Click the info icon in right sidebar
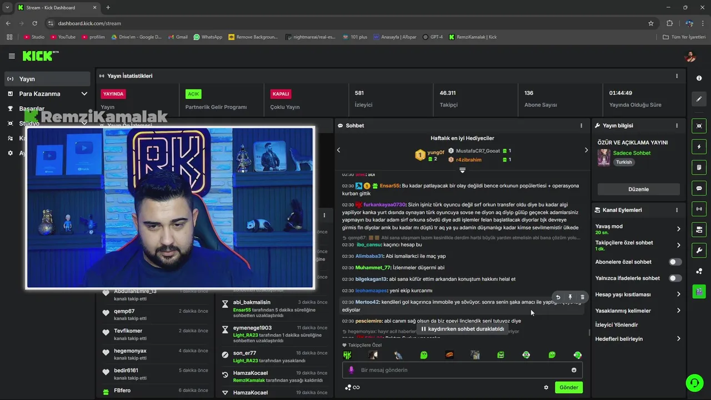Image resolution: width=711 pixels, height=400 pixels. coord(699,78)
